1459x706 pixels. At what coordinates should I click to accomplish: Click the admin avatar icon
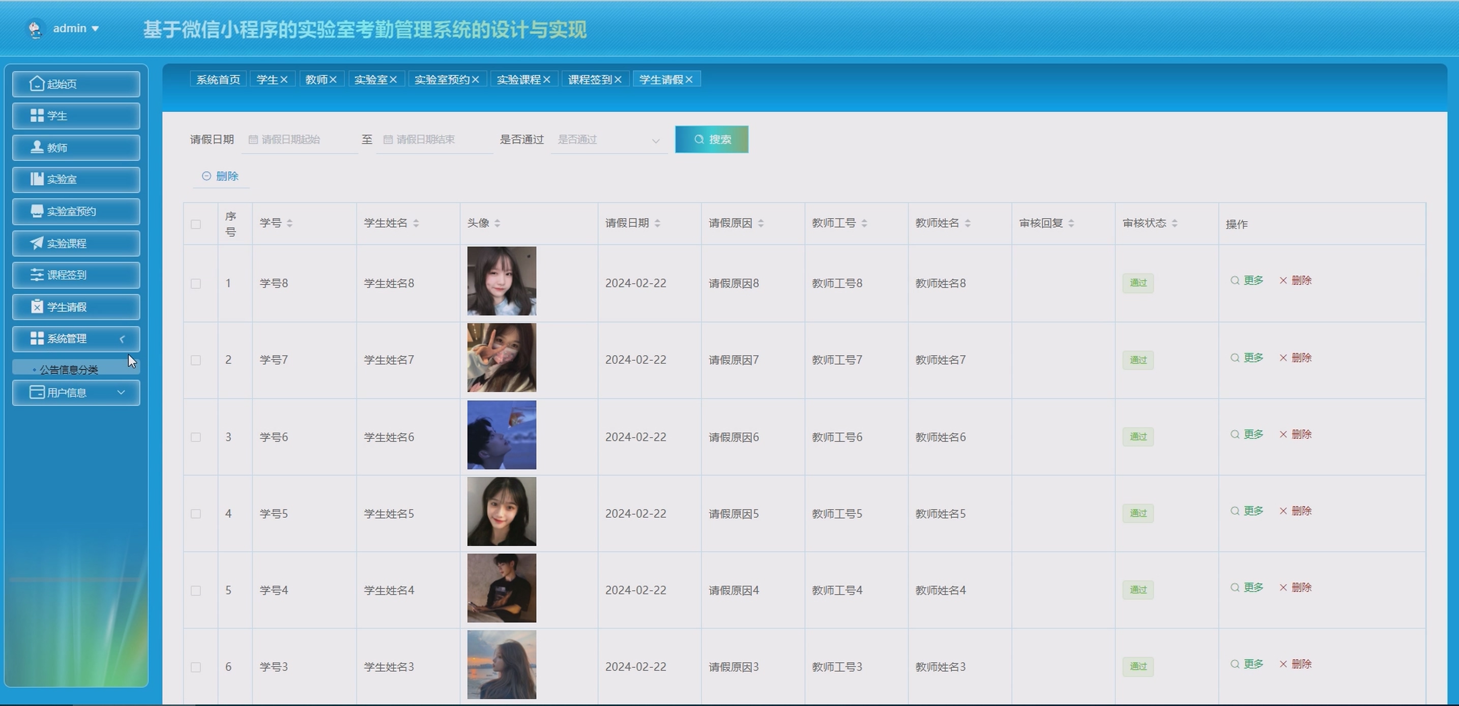pyautogui.click(x=35, y=28)
